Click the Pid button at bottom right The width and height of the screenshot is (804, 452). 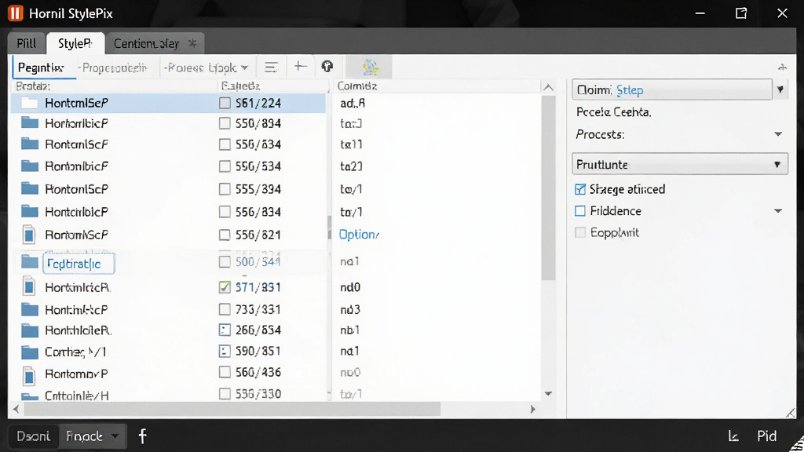(767, 436)
